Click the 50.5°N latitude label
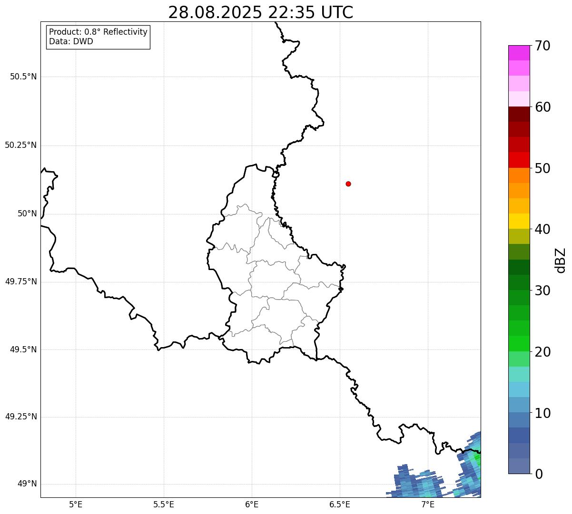This screenshot has height=514, width=572. click(23, 77)
